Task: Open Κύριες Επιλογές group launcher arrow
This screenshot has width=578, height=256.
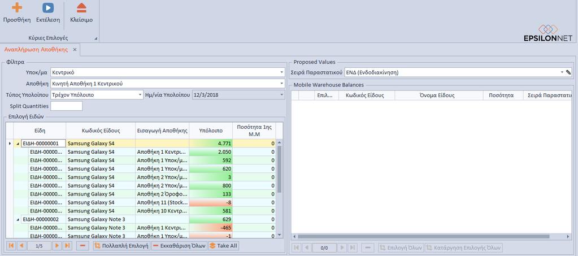Action: [96, 38]
